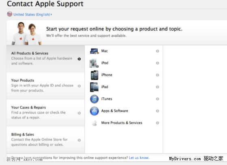The height and width of the screenshot is (165, 227).
Task: Choose the iPod product label
Action: click(x=105, y=63)
